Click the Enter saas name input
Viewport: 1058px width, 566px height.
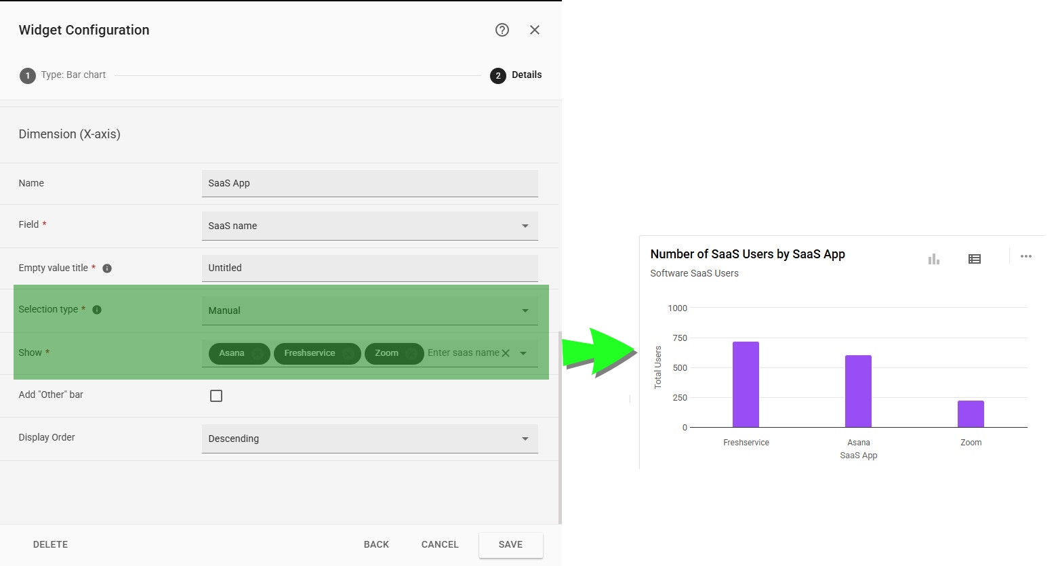coord(463,353)
